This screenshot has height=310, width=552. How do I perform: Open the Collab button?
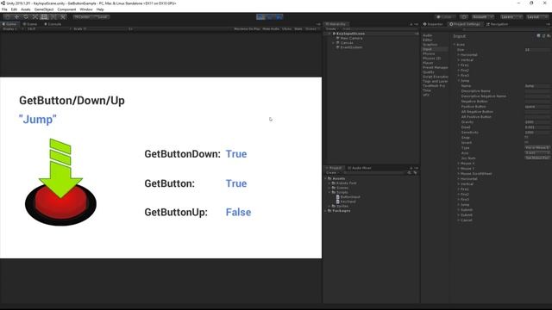click(x=445, y=17)
